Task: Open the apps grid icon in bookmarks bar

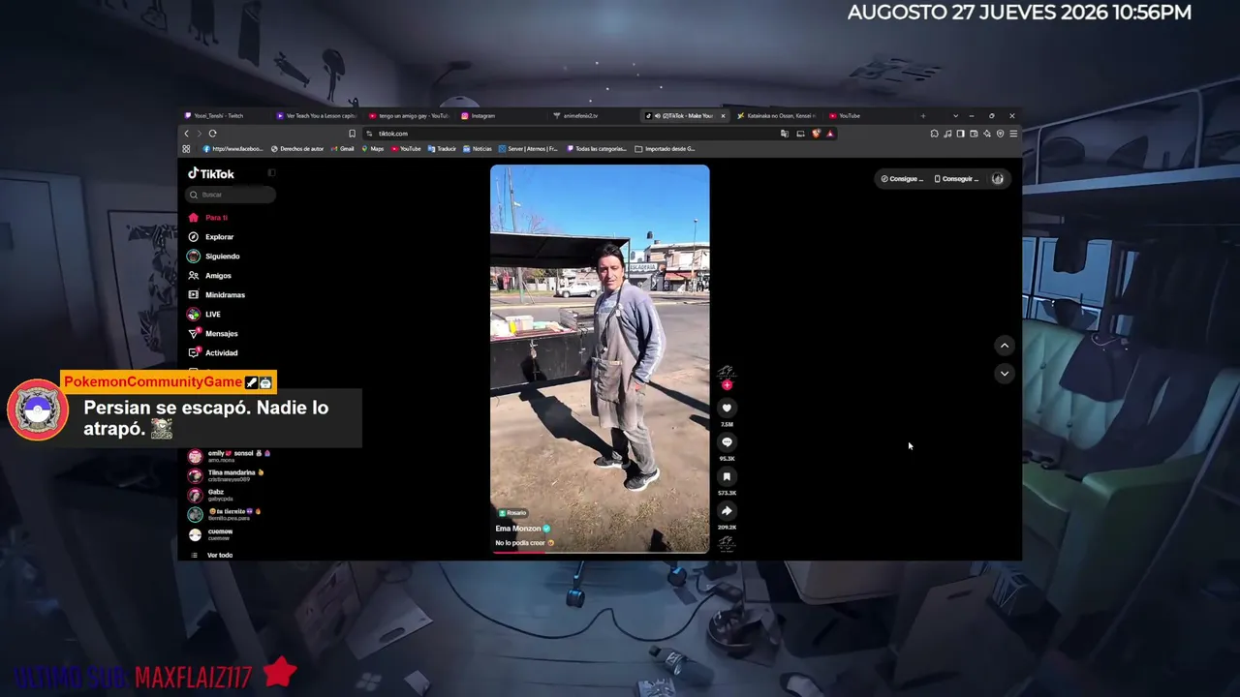Action: click(186, 149)
